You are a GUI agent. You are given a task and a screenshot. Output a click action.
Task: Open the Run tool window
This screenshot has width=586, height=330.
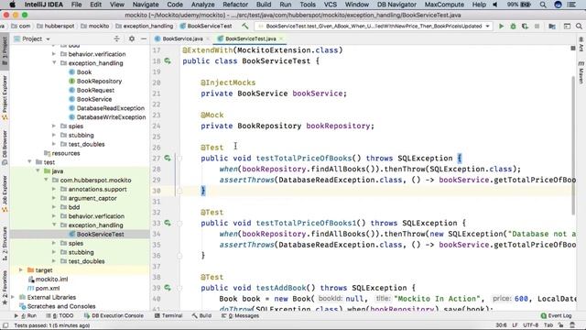click(26, 315)
